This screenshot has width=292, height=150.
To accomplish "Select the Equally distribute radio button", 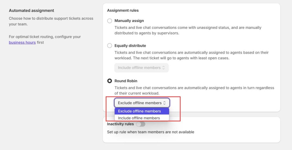I will [109, 46].
